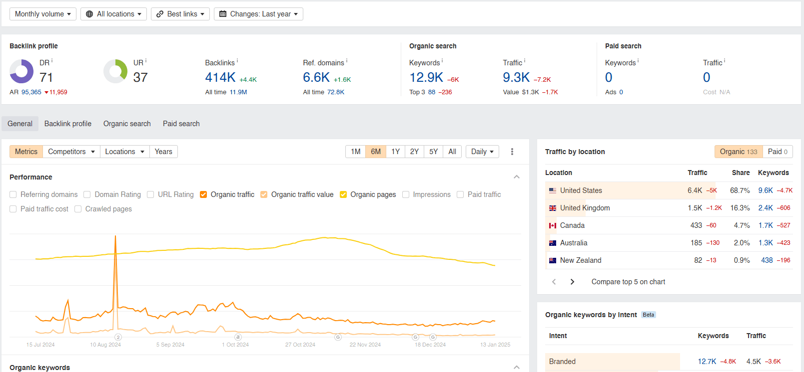
Task: Open the 6.6K referring domains link
Action: click(316, 77)
